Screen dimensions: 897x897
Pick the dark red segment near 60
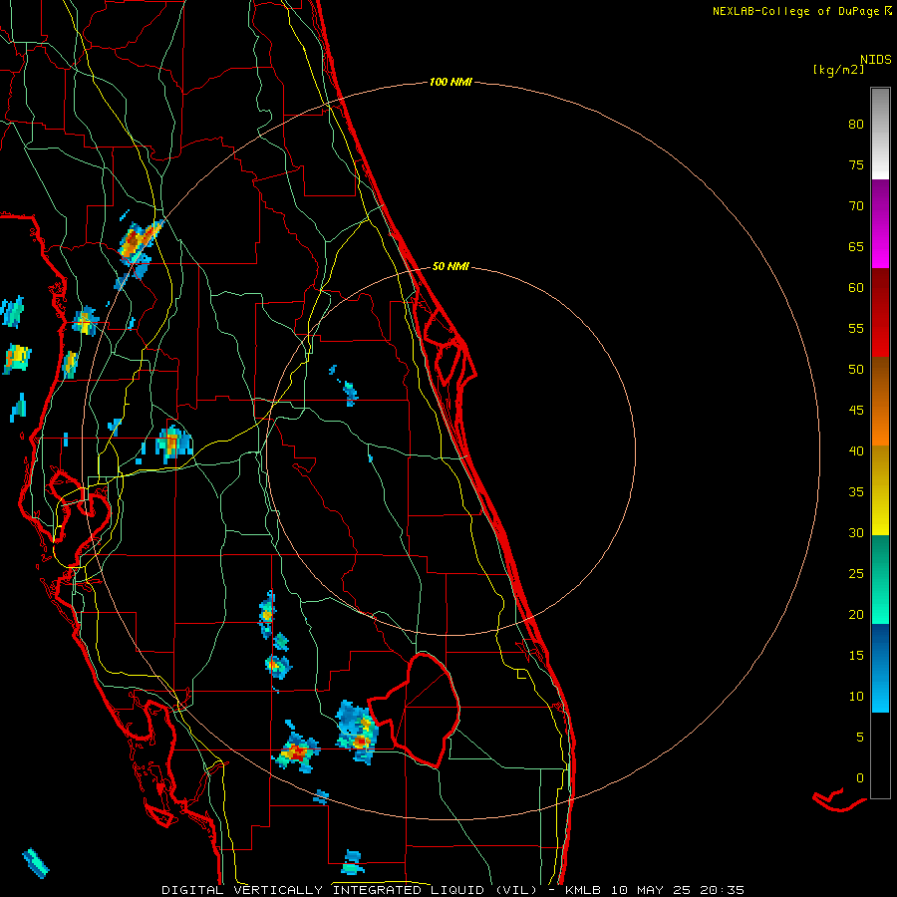[880, 312]
